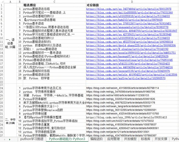This screenshot has height=142, width=179.
Task: Open the 编程进阶 sheet tab
Action: click(x=96, y=139)
